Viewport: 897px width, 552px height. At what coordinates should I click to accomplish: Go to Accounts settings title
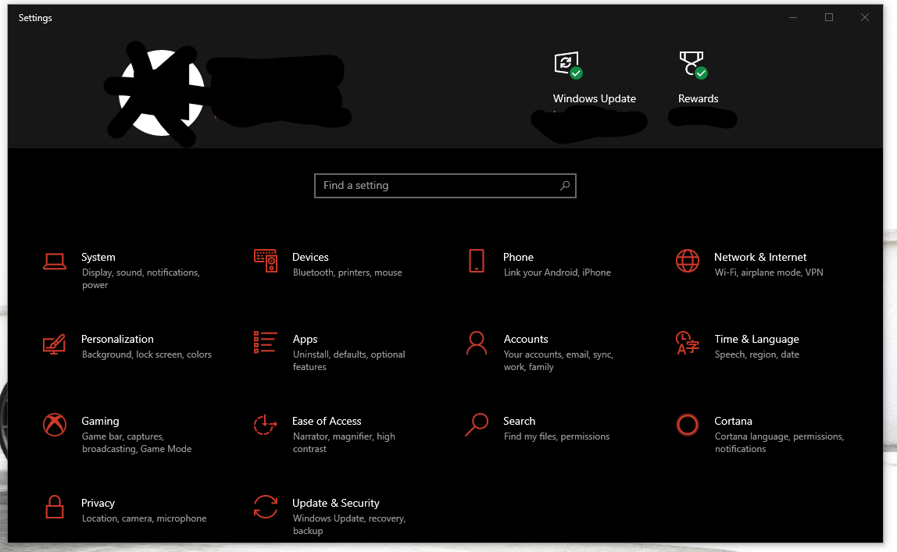(x=526, y=339)
